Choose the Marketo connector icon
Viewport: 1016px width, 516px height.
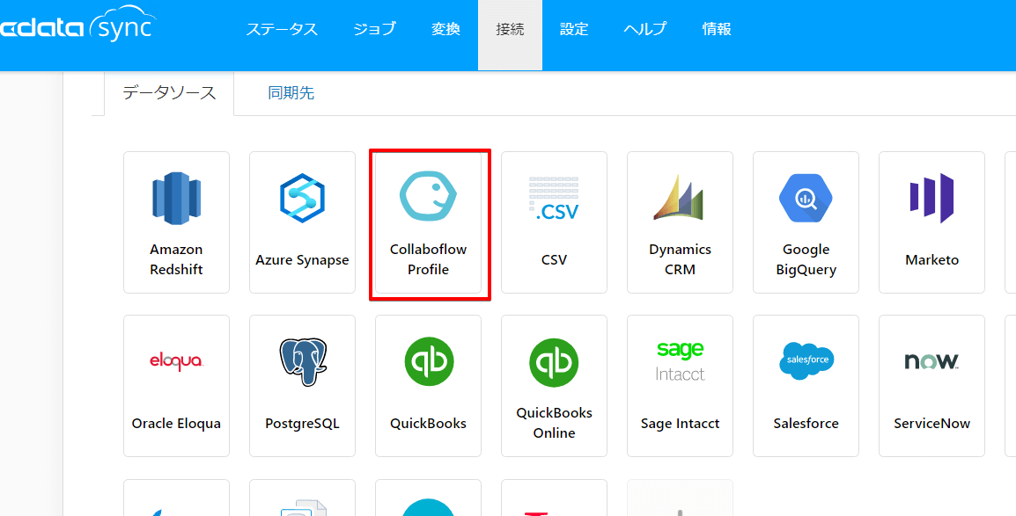[x=931, y=198]
